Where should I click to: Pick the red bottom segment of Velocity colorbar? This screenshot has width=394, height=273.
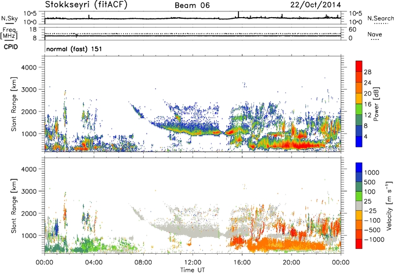coord(359,244)
